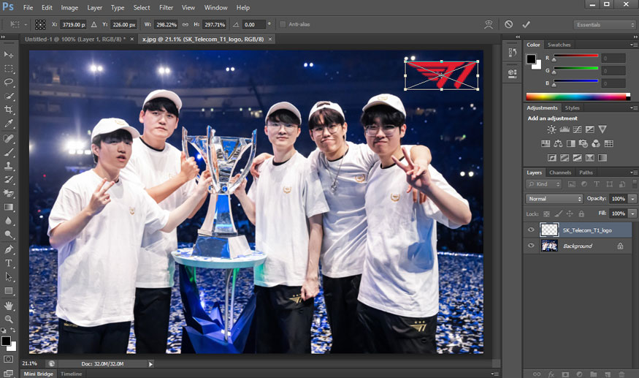Select the Blur tool
The width and height of the screenshot is (639, 378).
[8, 221]
